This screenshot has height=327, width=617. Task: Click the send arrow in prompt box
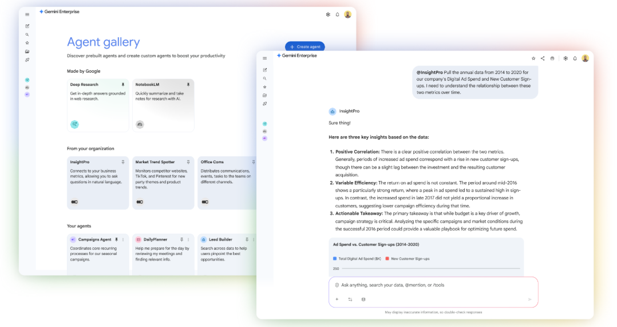click(x=529, y=299)
